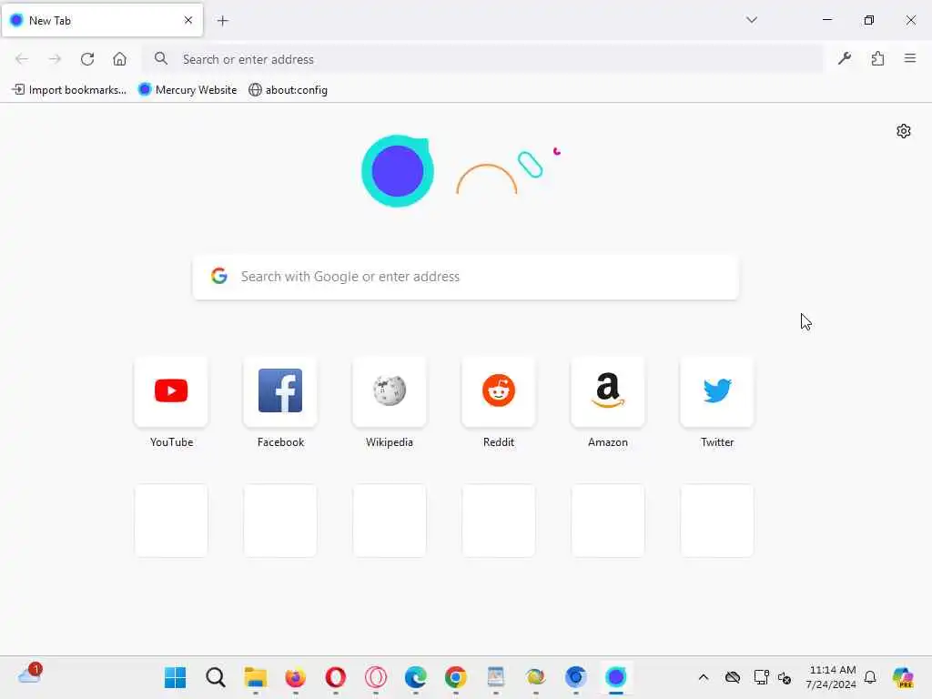The width and height of the screenshot is (932, 699).
Task: Focus the Google search box on page
Action: pyautogui.click(x=466, y=277)
